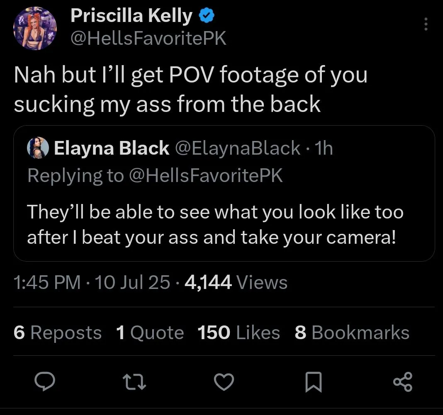The width and height of the screenshot is (443, 415).
Task: Show the 1 Quote list
Action: point(150,332)
